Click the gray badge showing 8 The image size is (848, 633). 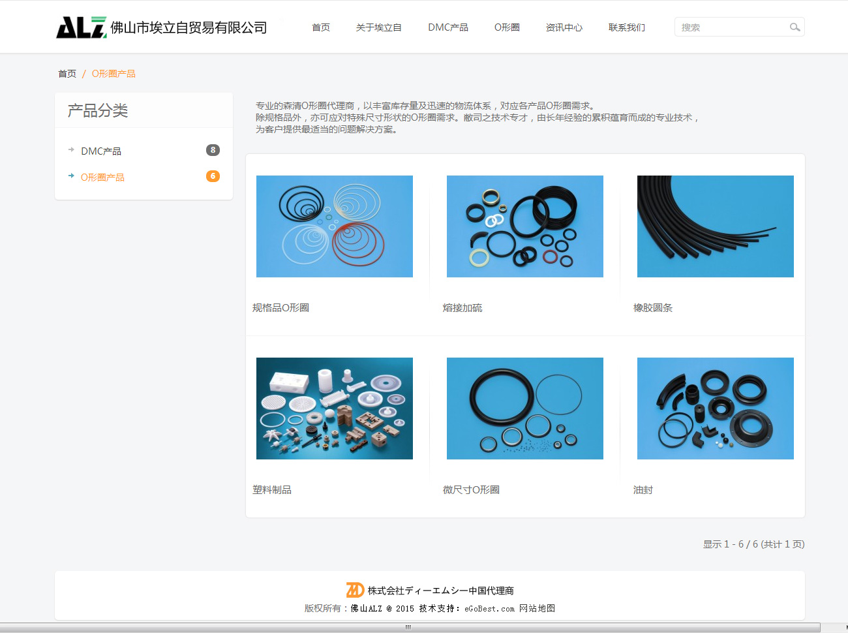pyautogui.click(x=213, y=150)
